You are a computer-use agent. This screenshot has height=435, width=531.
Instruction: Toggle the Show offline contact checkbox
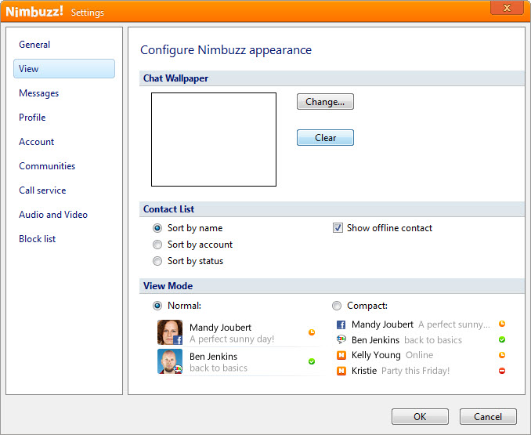pos(338,227)
